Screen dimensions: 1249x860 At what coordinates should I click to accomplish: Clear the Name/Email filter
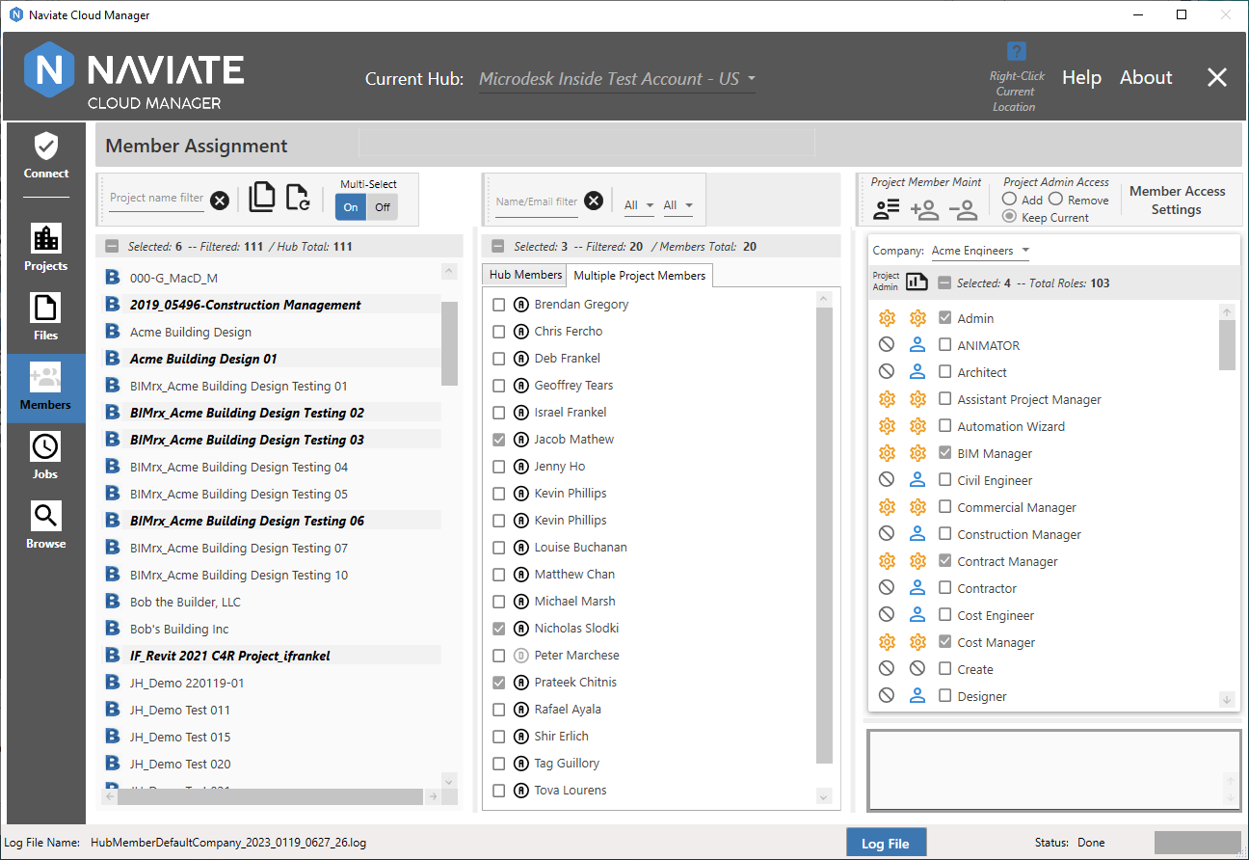click(594, 201)
